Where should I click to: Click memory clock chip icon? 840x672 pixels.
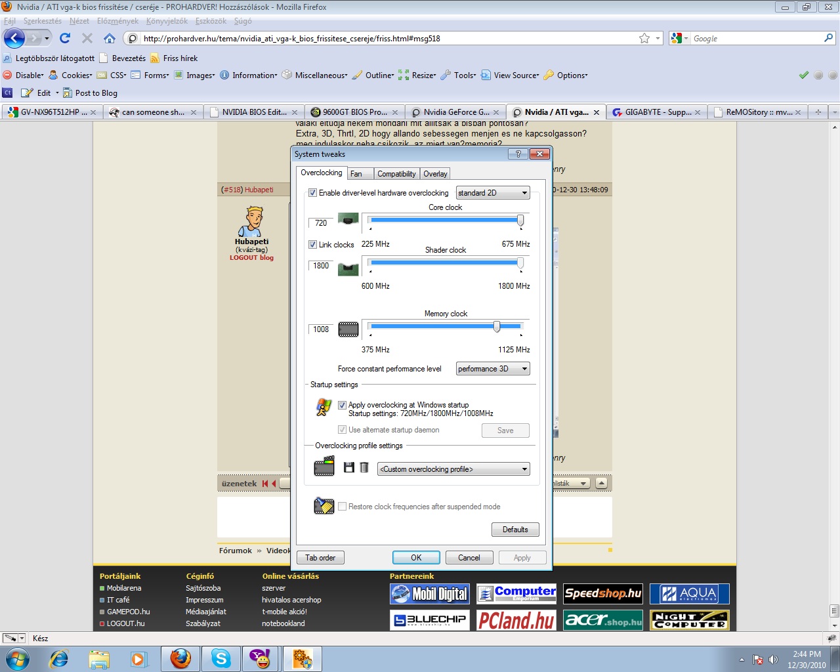pyautogui.click(x=348, y=329)
